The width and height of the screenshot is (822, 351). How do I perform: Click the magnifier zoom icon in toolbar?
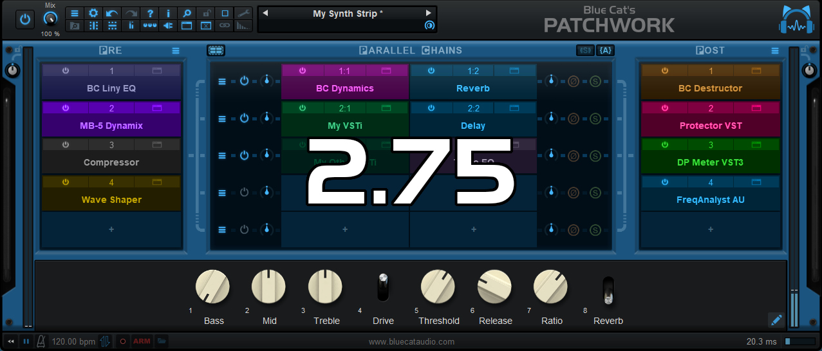pyautogui.click(x=187, y=13)
